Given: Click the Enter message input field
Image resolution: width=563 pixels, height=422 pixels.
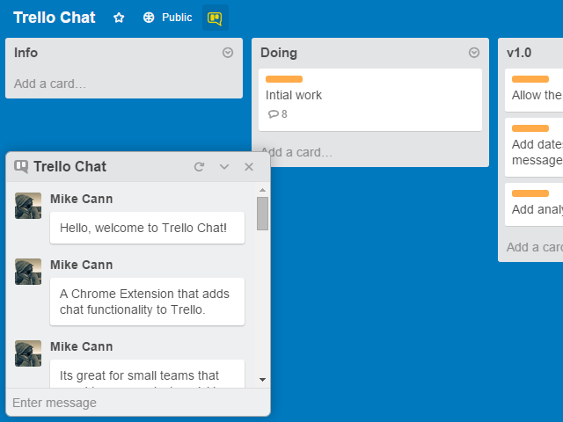Looking at the screenshot, I should click(132, 403).
